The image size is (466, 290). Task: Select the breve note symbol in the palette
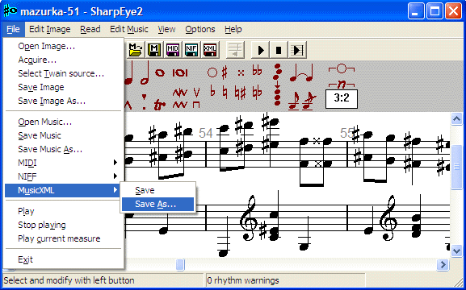pos(180,72)
